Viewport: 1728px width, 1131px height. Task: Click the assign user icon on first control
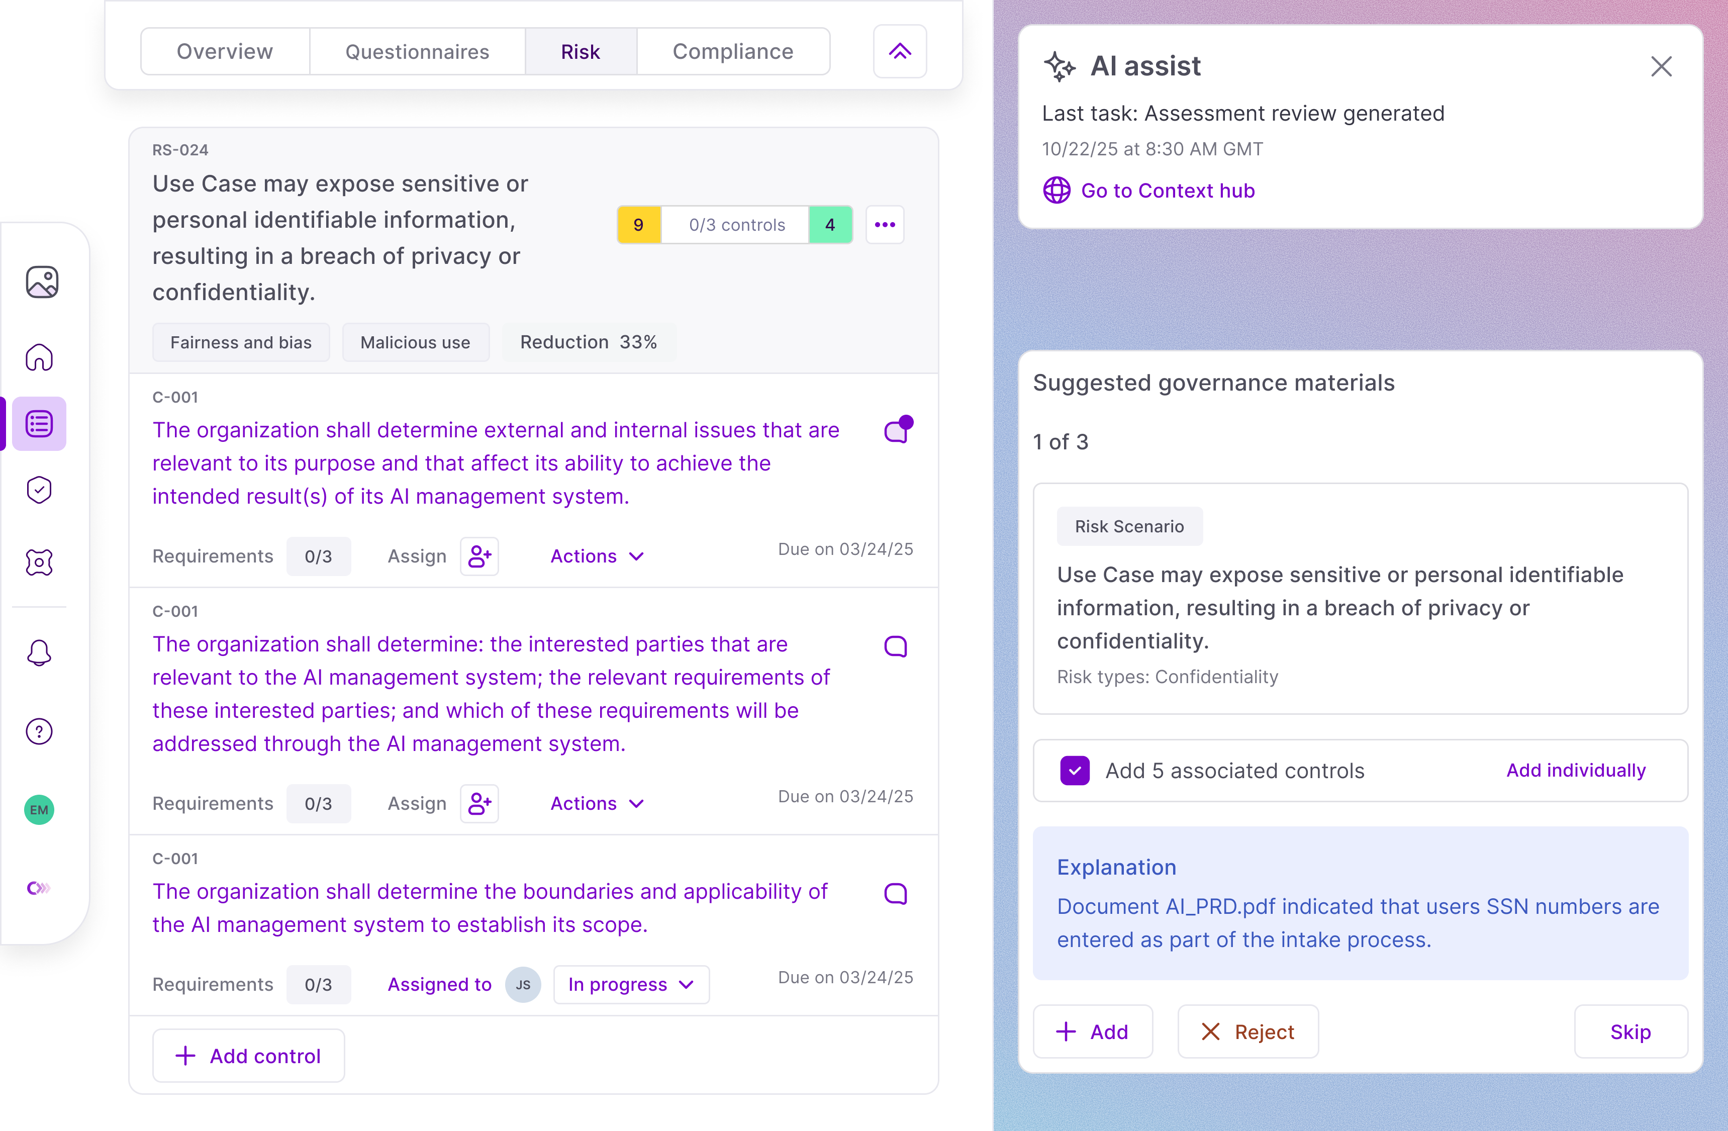[x=479, y=557]
